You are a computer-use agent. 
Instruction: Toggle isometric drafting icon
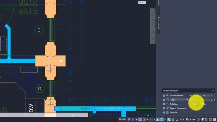click(x=151, y=120)
